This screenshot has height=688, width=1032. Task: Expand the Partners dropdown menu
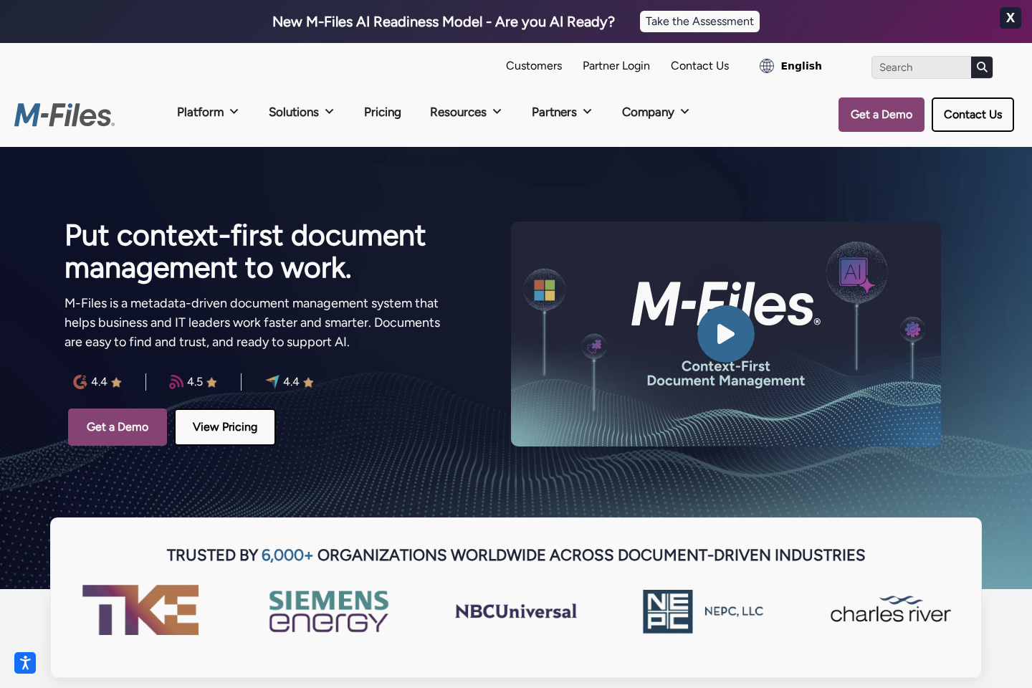point(562,112)
